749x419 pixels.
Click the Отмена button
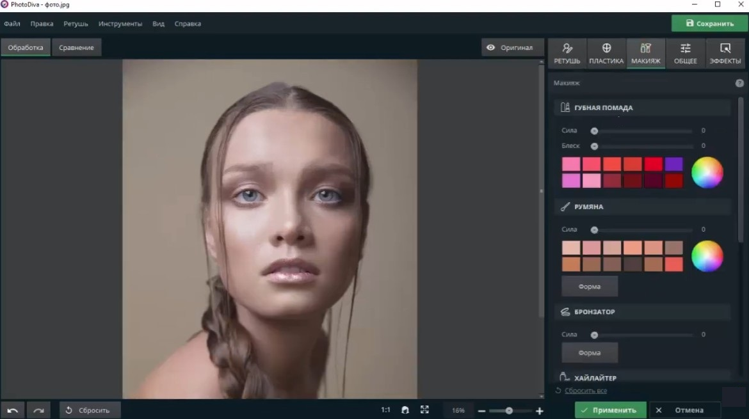[684, 410]
